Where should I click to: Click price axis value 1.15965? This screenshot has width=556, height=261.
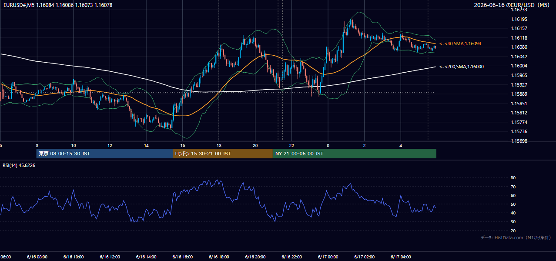[x=519, y=75]
